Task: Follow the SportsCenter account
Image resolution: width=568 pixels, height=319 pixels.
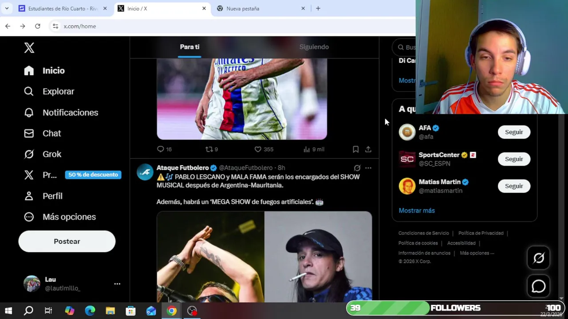Action: [x=514, y=159]
